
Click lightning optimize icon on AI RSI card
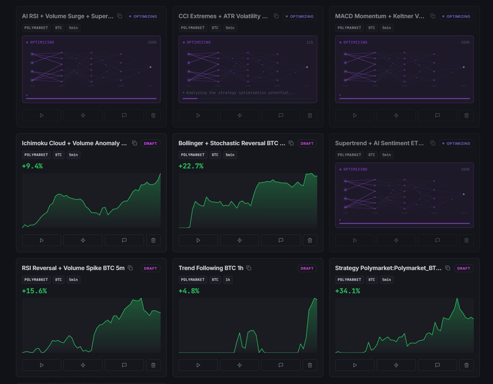[83, 116]
